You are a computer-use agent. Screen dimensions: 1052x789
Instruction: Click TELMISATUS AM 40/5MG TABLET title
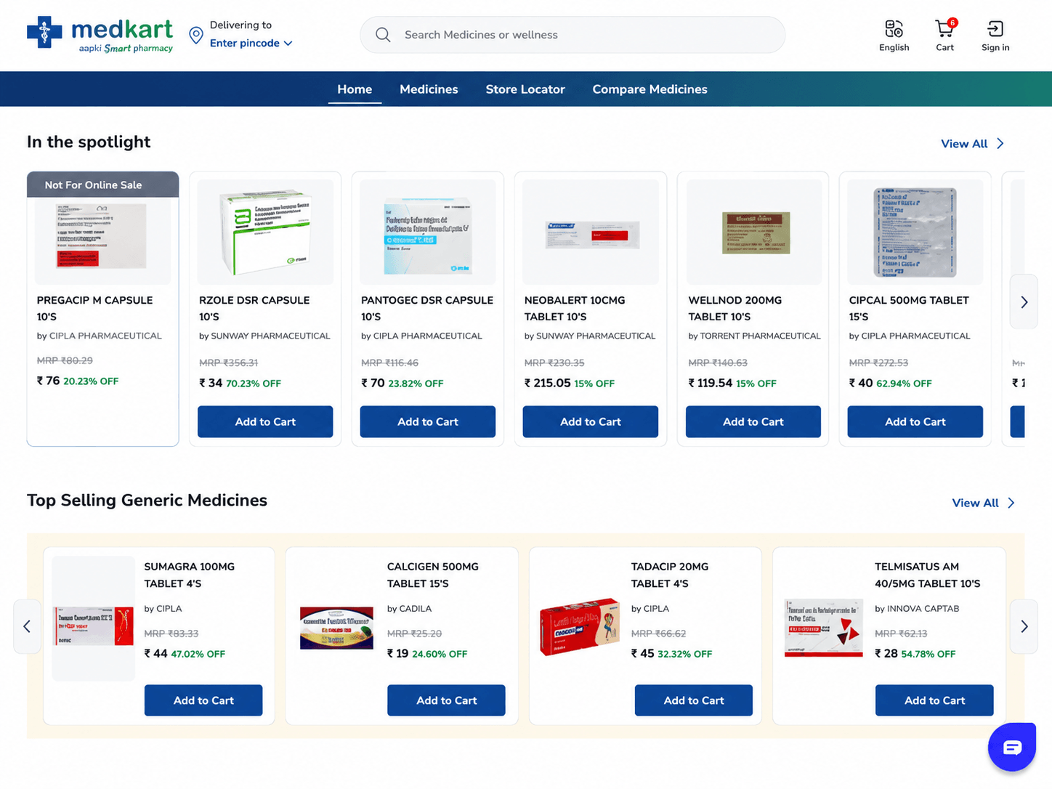tap(928, 575)
